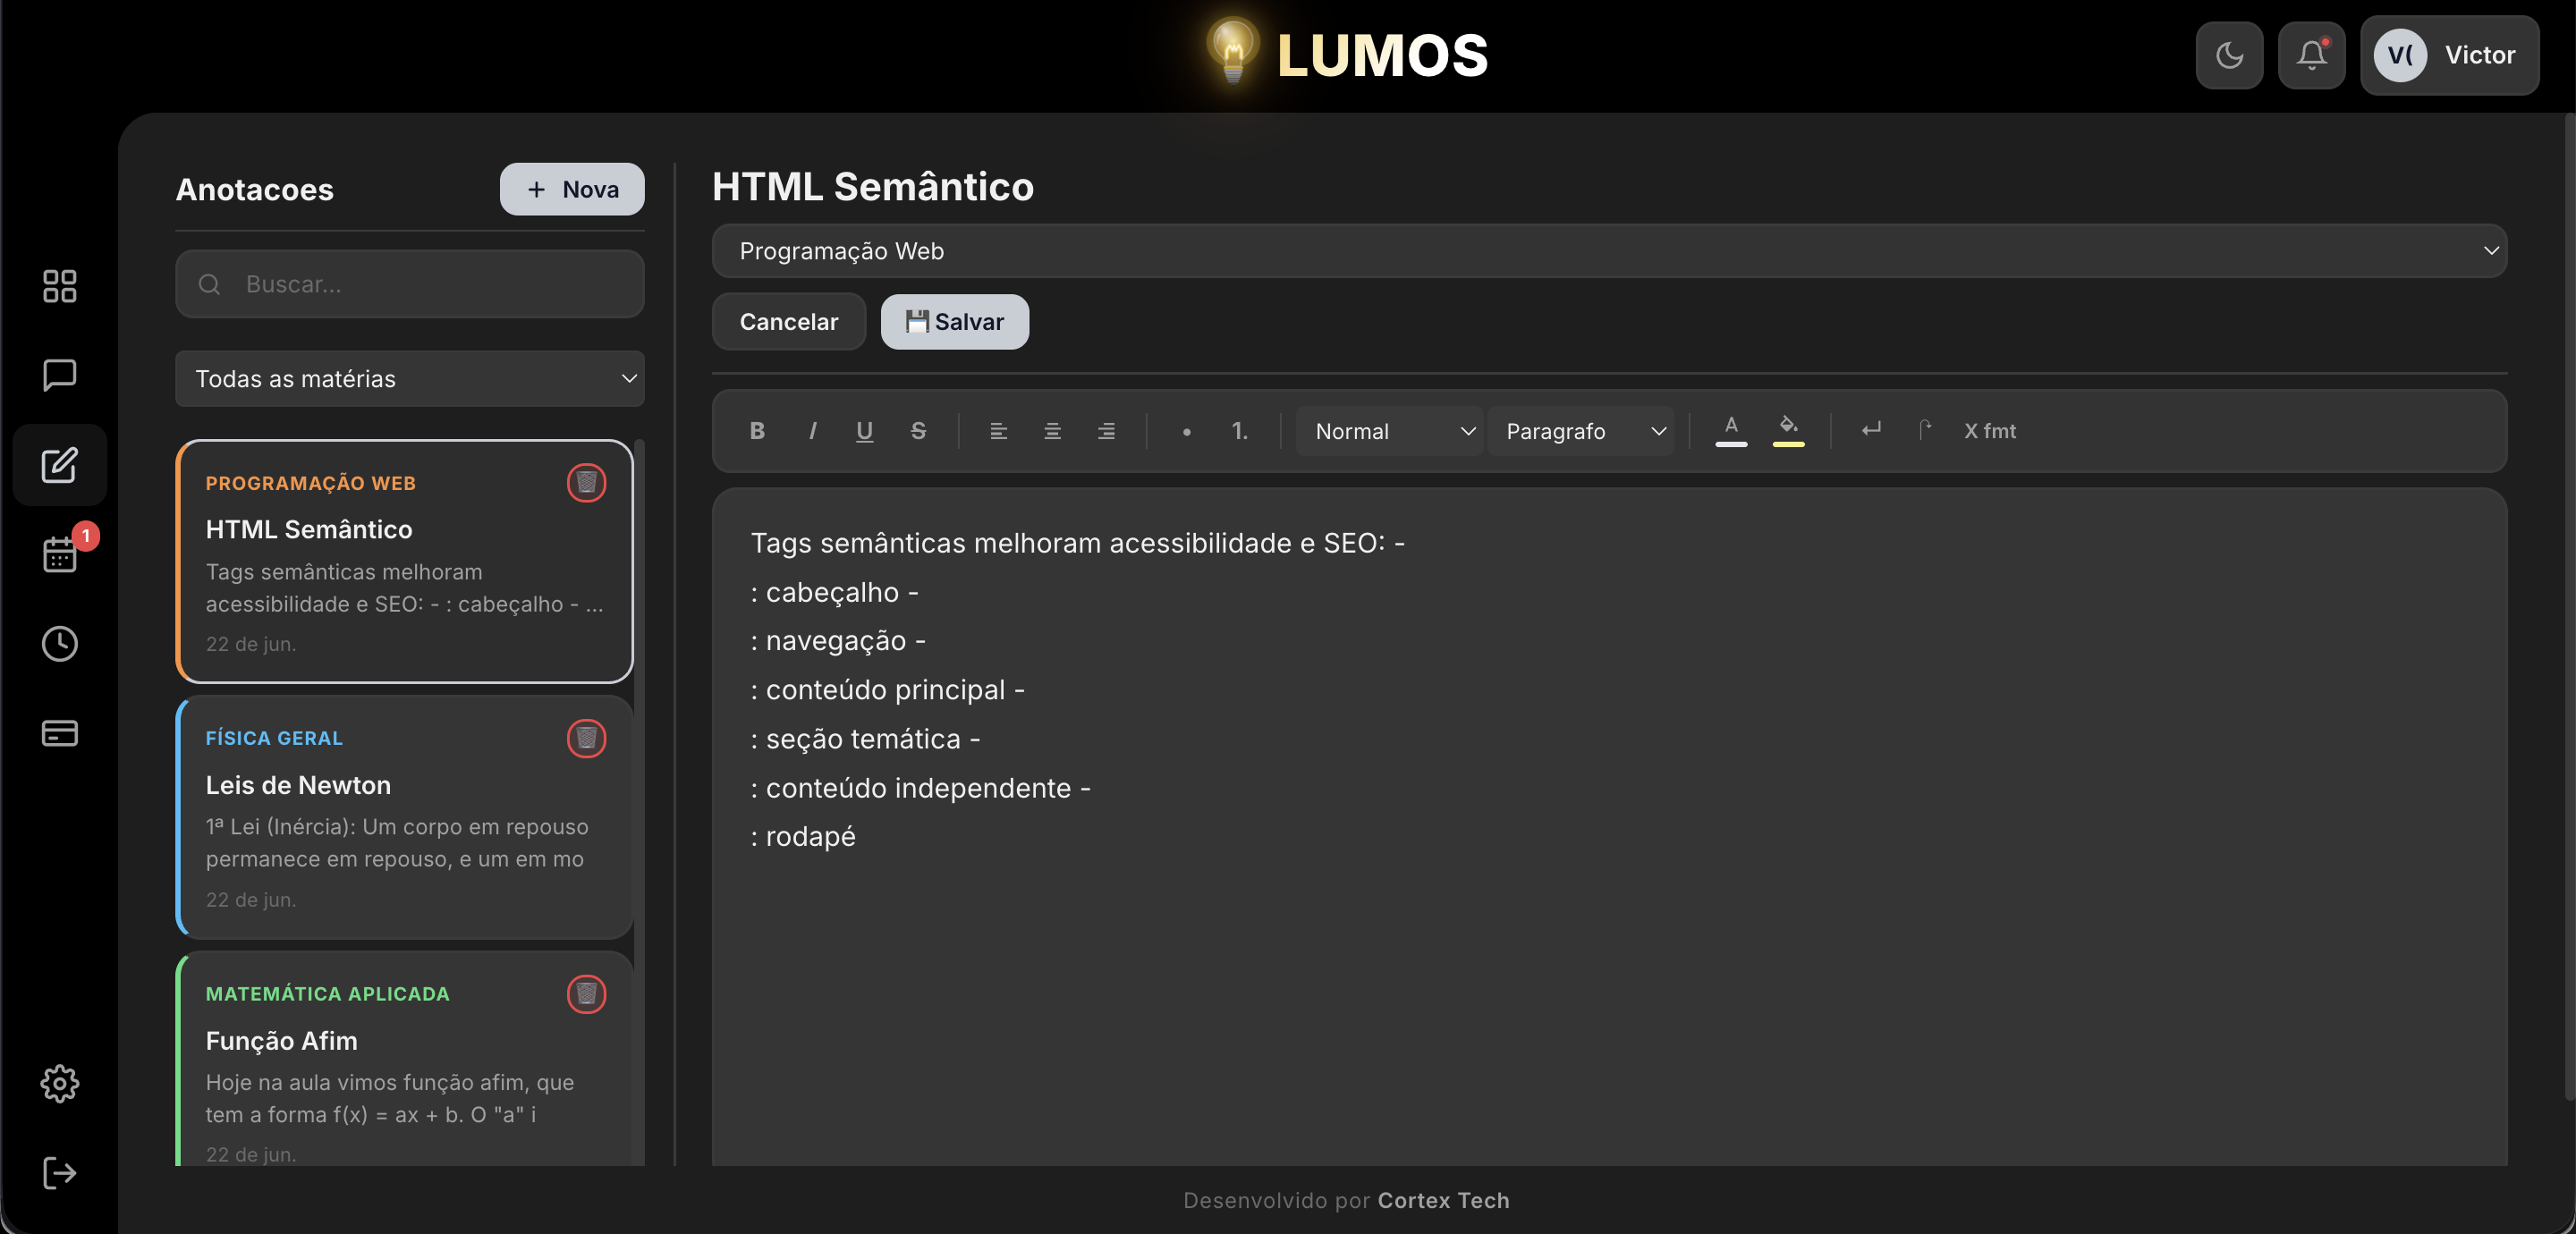Open the Programação Web subject dropdown
This screenshot has height=1234, width=2576.
click(1609, 251)
